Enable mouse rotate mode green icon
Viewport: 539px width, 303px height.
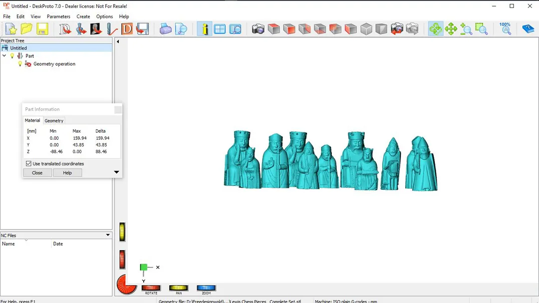(436, 29)
